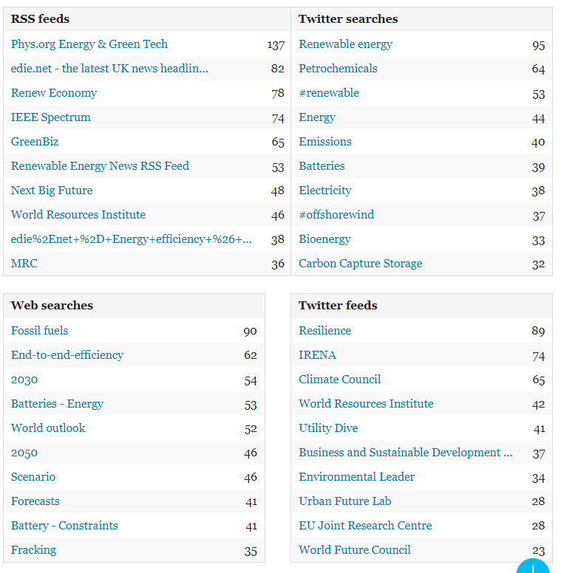Open Carbon Capture Storage search
The image size is (561, 573).
point(360,264)
